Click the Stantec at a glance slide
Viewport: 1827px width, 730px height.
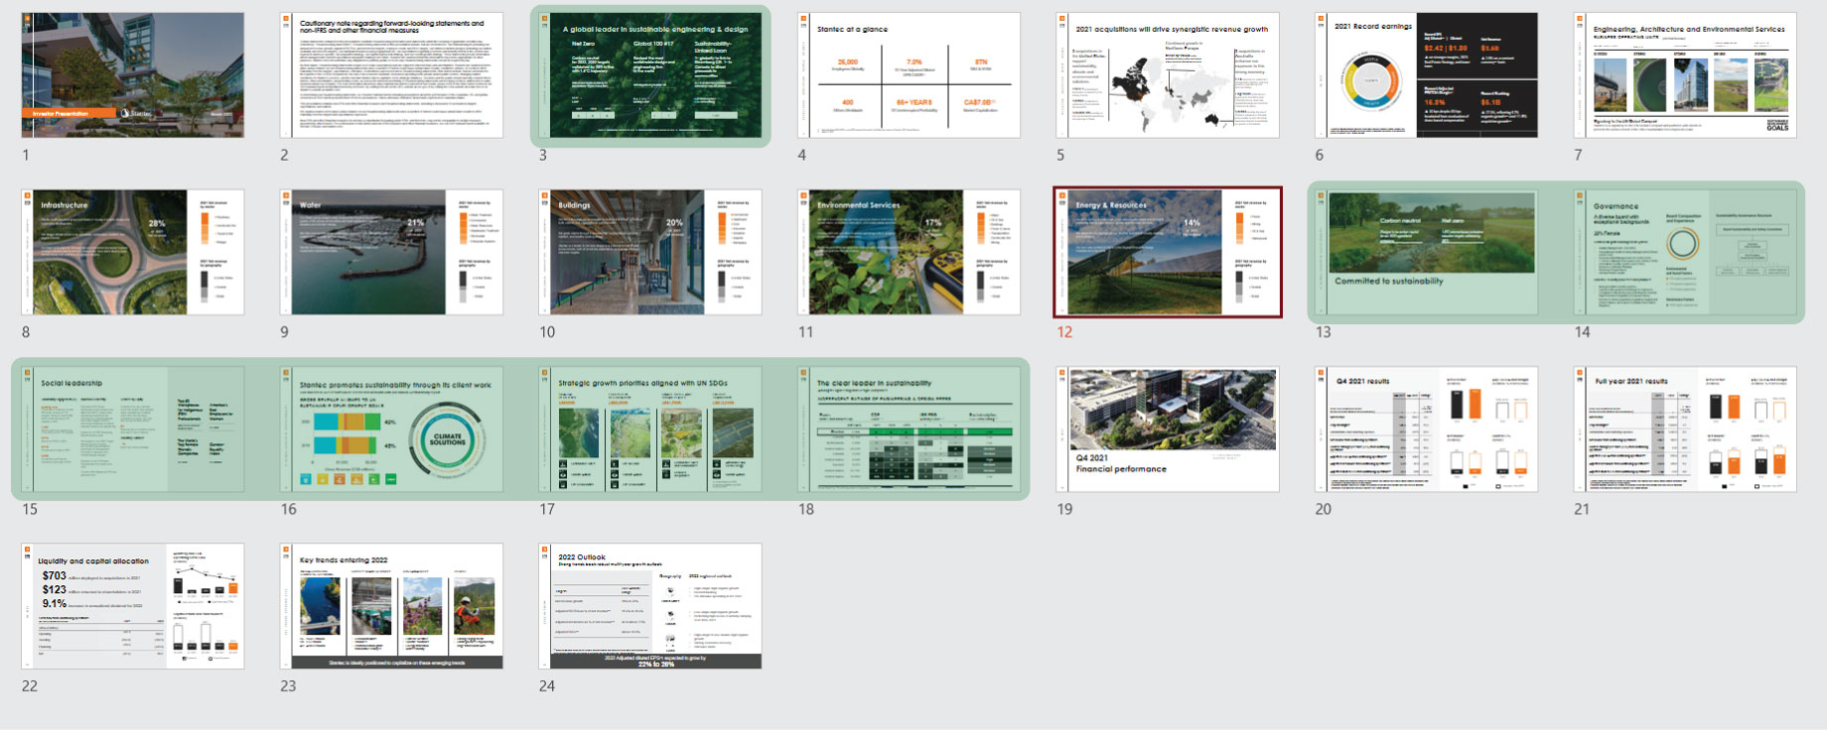tap(910, 75)
